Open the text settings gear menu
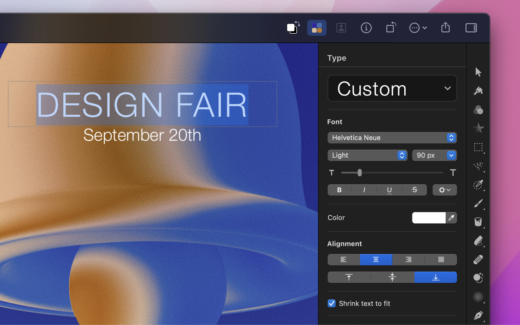The height and width of the screenshot is (325, 520). 445,190
